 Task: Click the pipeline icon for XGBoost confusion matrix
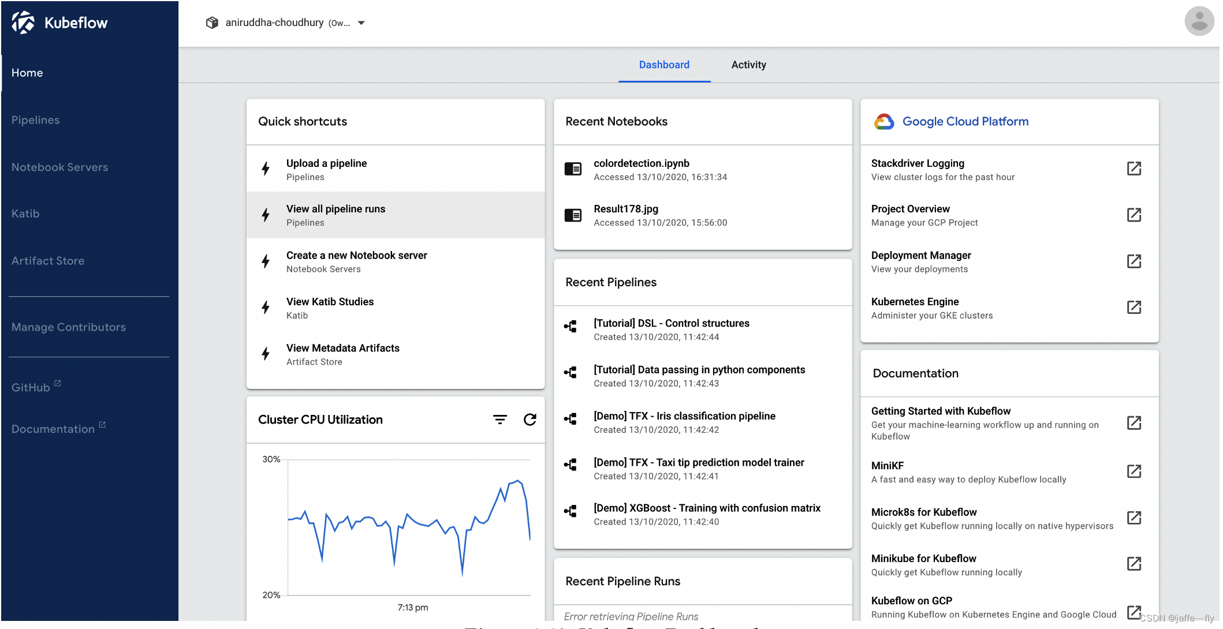coord(571,511)
